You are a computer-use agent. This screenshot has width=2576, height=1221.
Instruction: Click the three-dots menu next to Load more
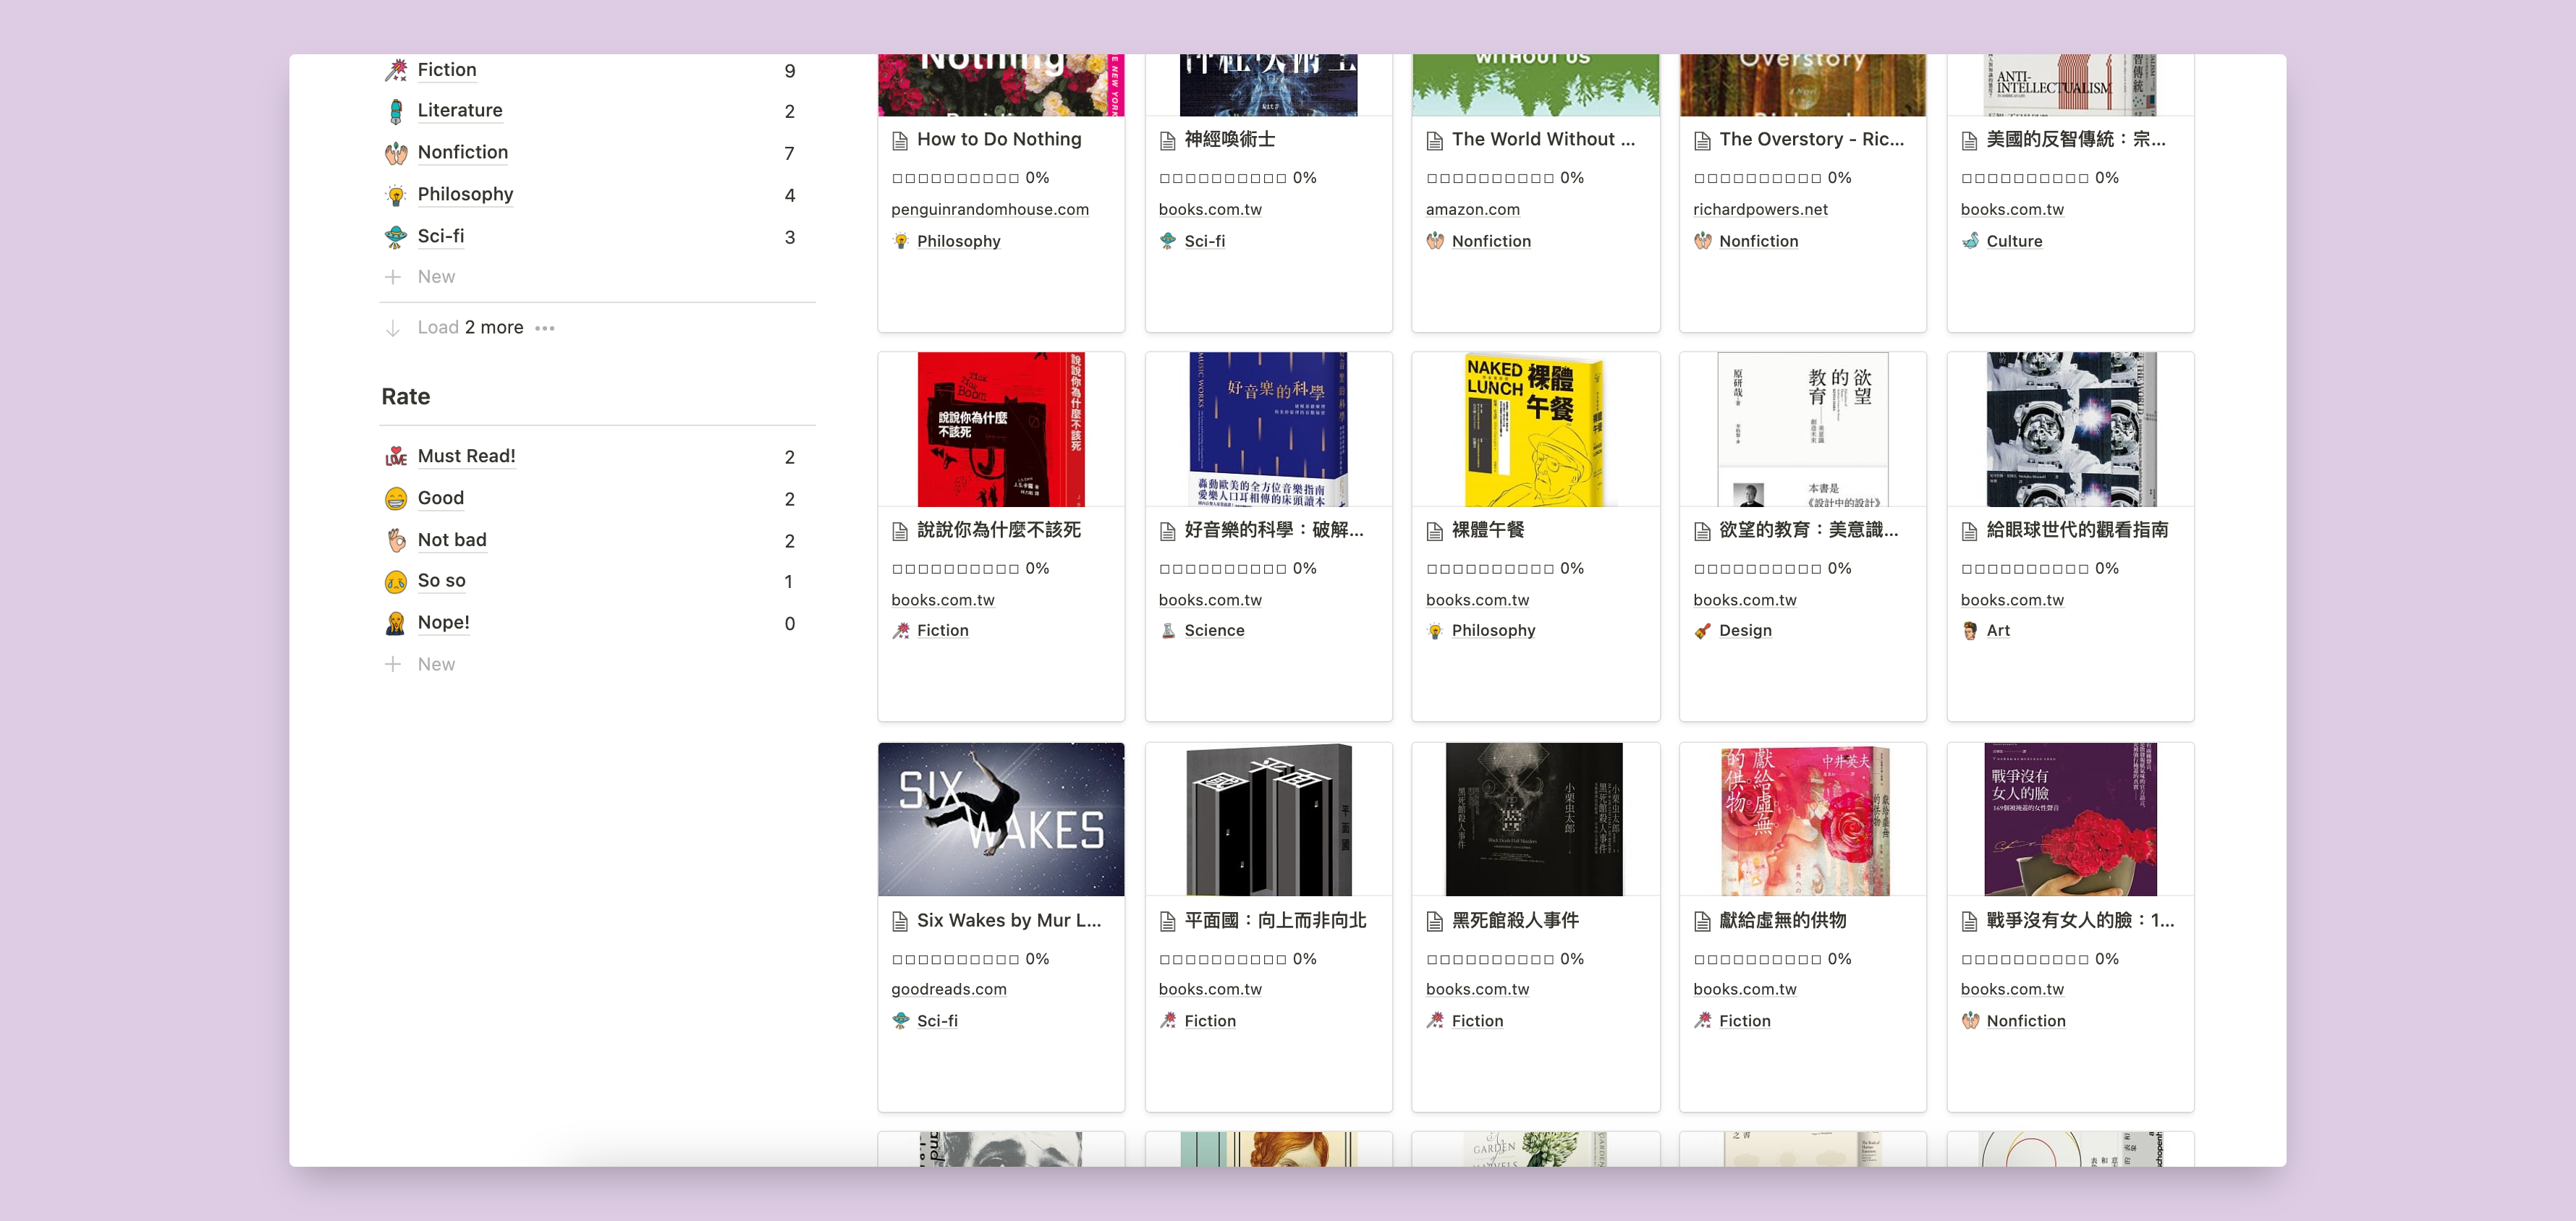(x=544, y=328)
